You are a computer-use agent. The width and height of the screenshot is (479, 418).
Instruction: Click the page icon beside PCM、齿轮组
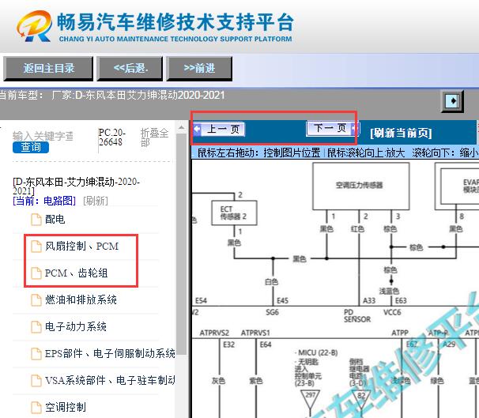(36, 273)
